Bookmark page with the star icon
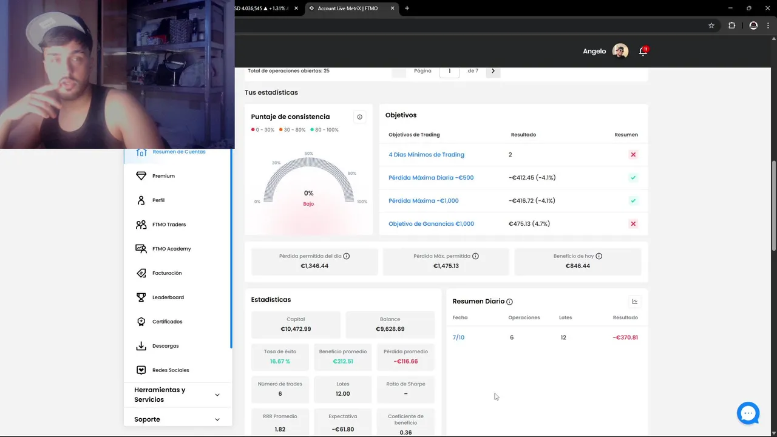Screen dimensions: 777x437 711,25
